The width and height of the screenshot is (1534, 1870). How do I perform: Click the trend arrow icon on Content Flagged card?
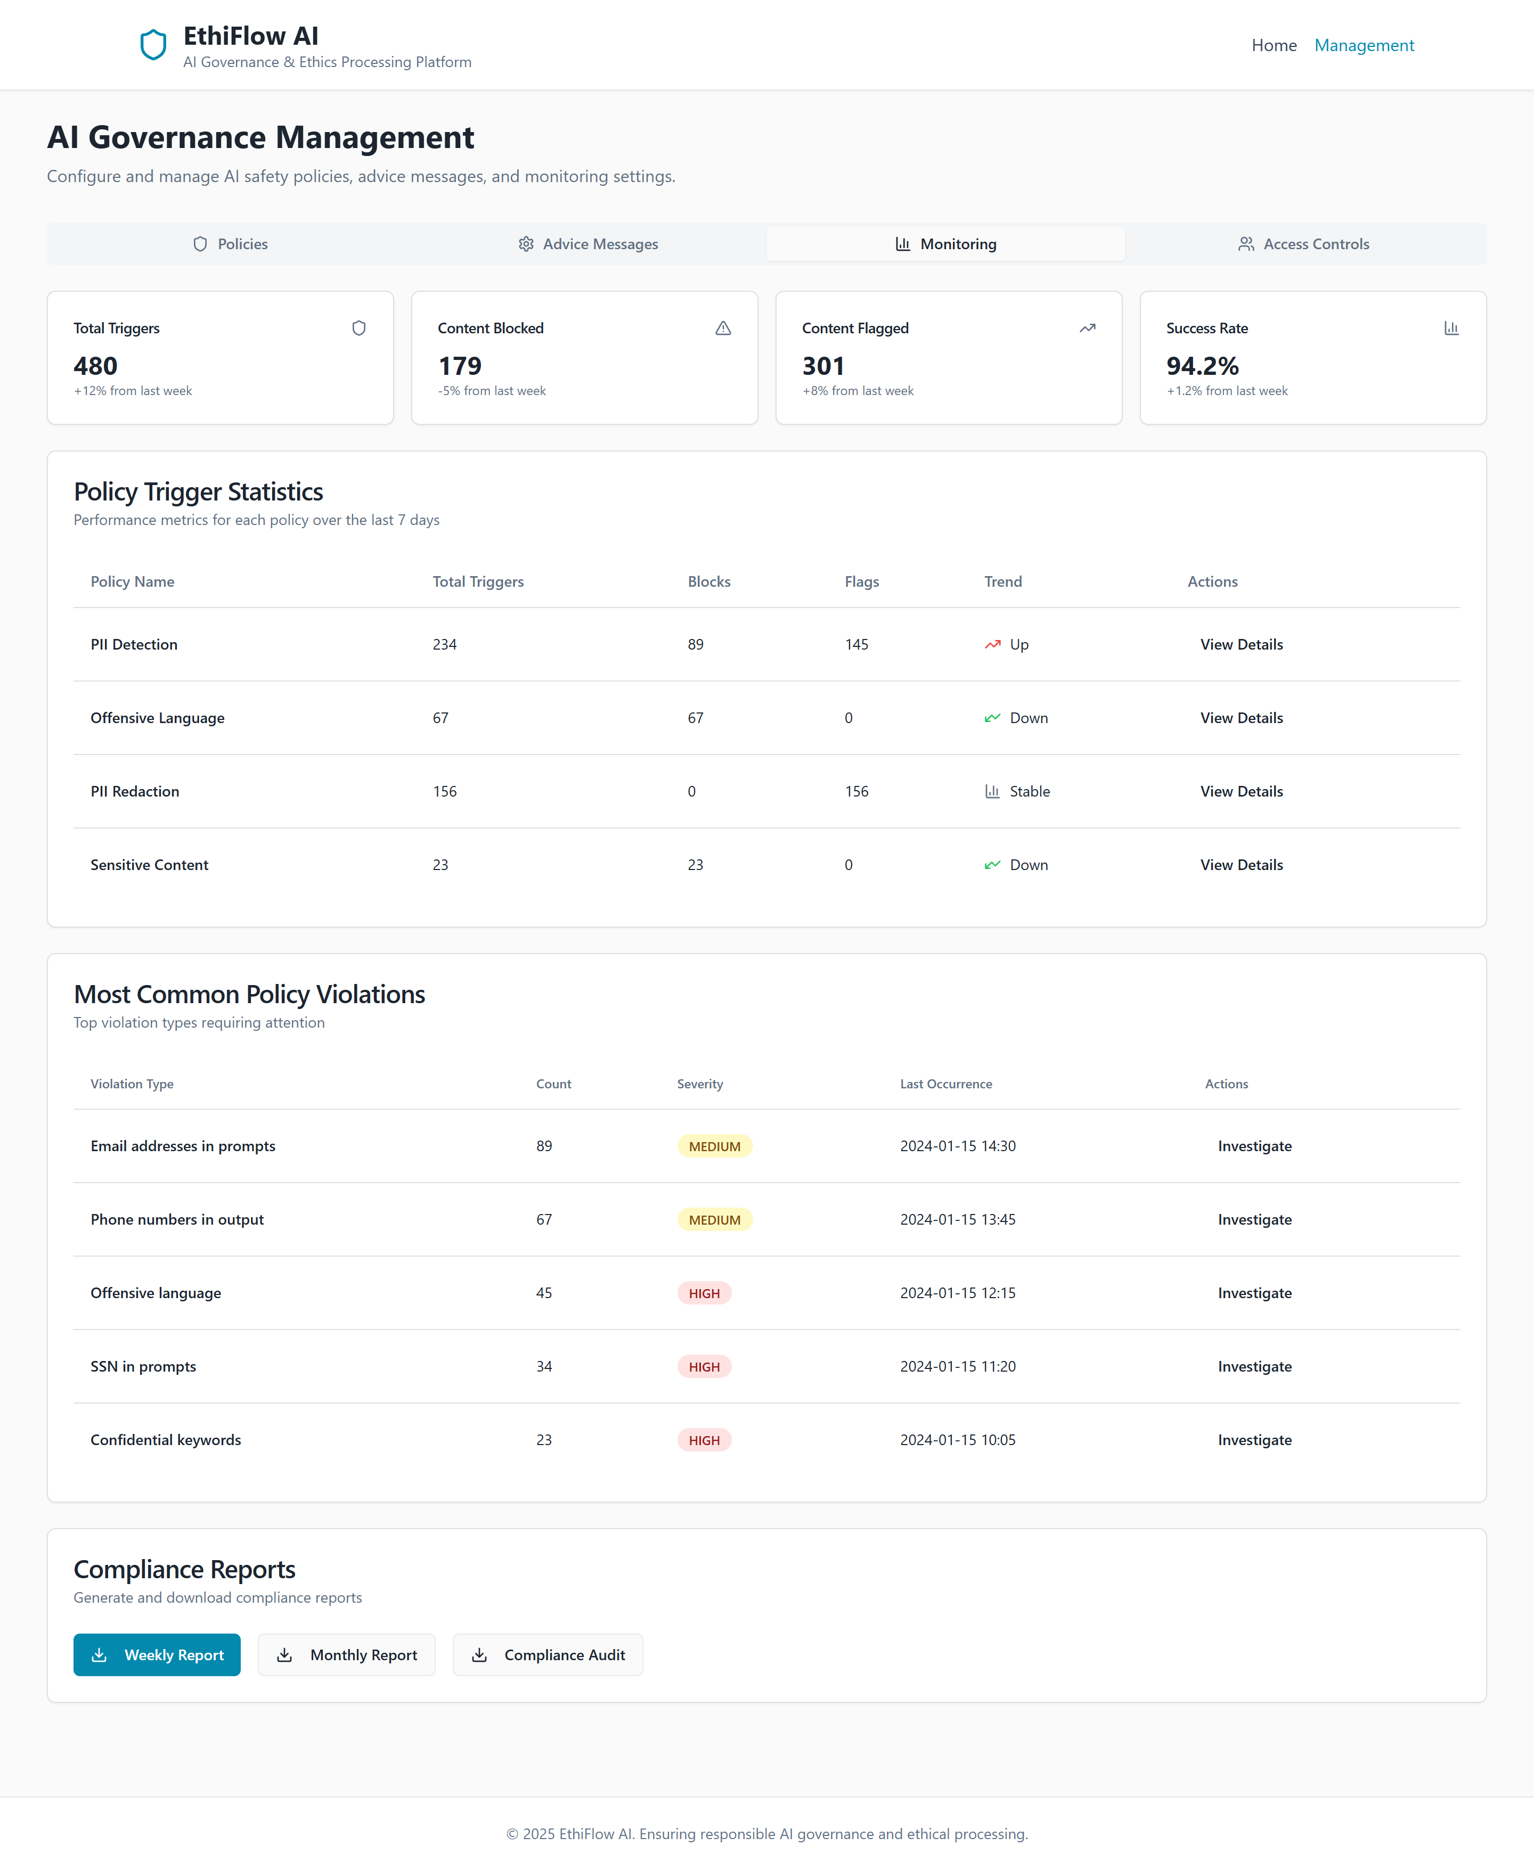[x=1087, y=327]
